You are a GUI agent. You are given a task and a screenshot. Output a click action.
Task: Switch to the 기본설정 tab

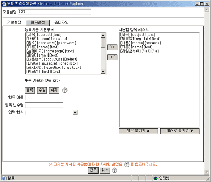point(14,22)
